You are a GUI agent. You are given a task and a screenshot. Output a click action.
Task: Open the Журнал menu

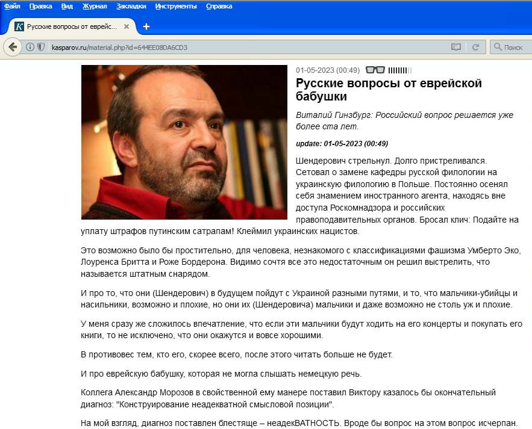pyautogui.click(x=95, y=6)
